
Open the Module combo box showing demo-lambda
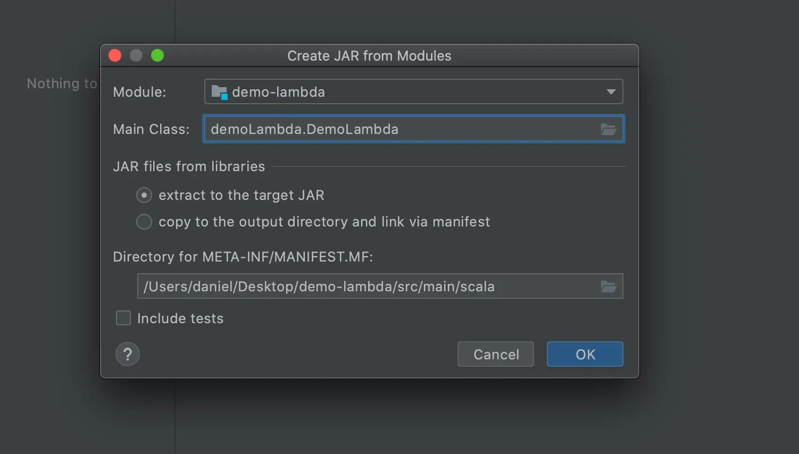[x=372, y=91]
